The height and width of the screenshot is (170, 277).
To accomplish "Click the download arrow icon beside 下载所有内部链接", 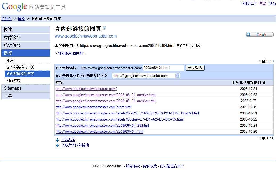I will pos(57,145).
